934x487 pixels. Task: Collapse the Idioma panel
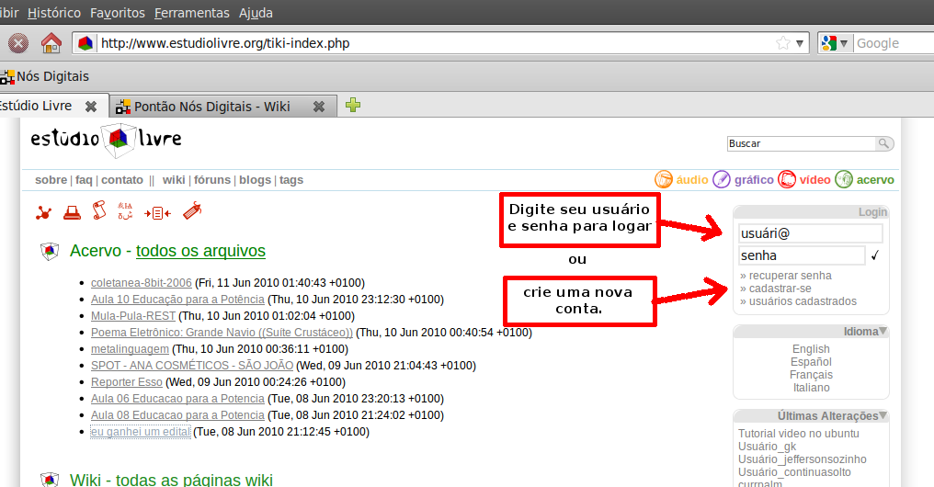pyautogui.click(x=883, y=332)
